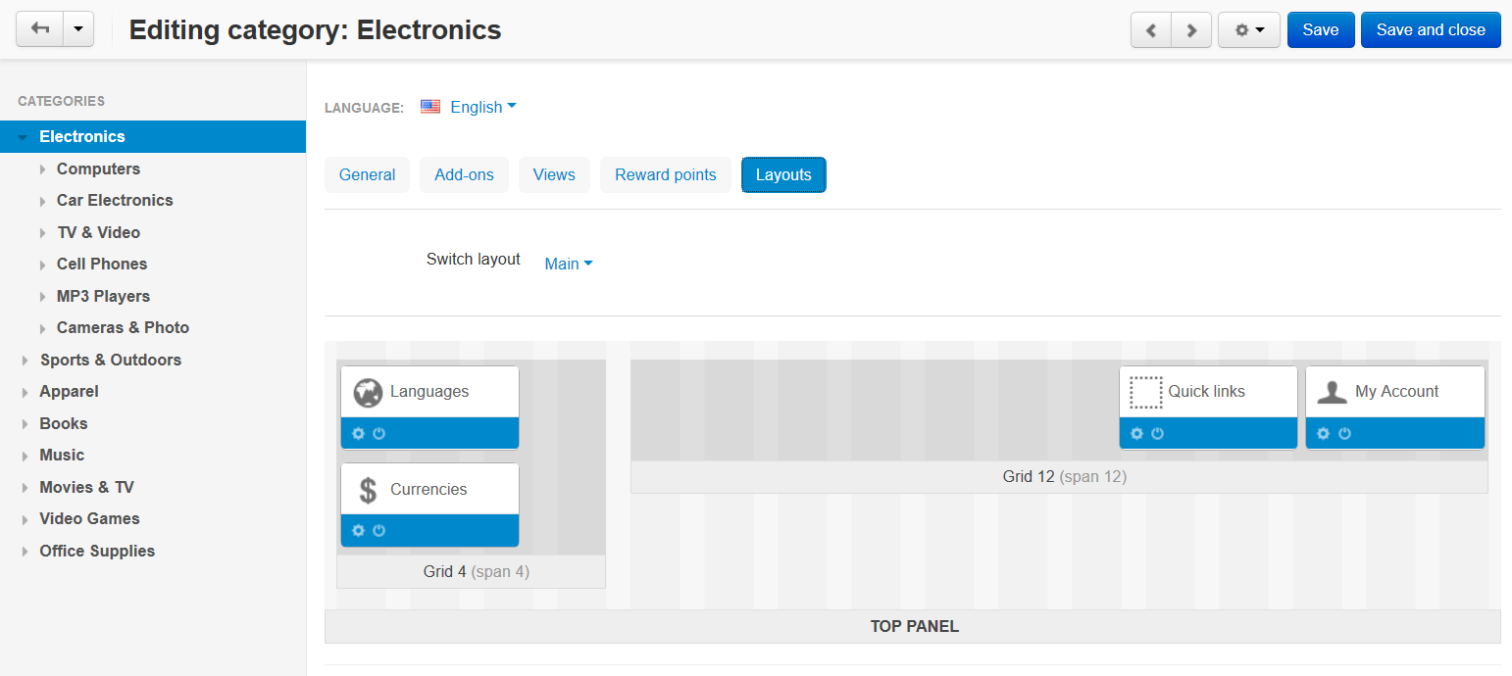Go to next category with right chevron
Screen dimensions: 1512x676
pyautogui.click(x=1191, y=30)
